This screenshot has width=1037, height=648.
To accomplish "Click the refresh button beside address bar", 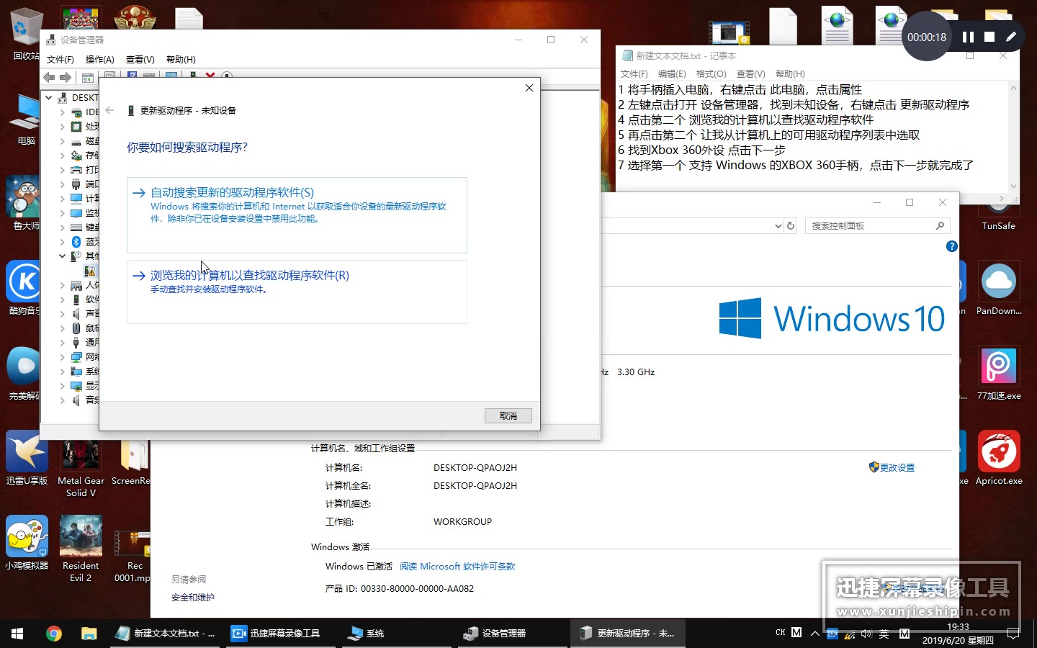I will (x=790, y=226).
